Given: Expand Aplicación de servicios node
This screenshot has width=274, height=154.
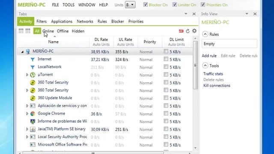Looking at the screenshot, I should click(x=27, y=106).
